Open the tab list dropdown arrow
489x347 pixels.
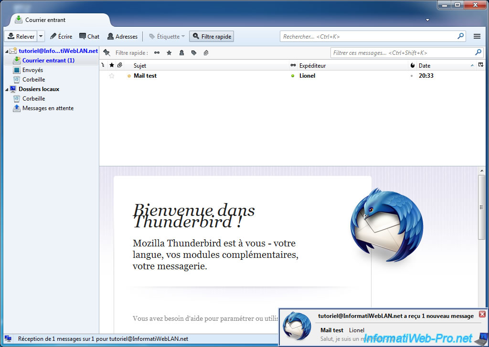point(427,20)
